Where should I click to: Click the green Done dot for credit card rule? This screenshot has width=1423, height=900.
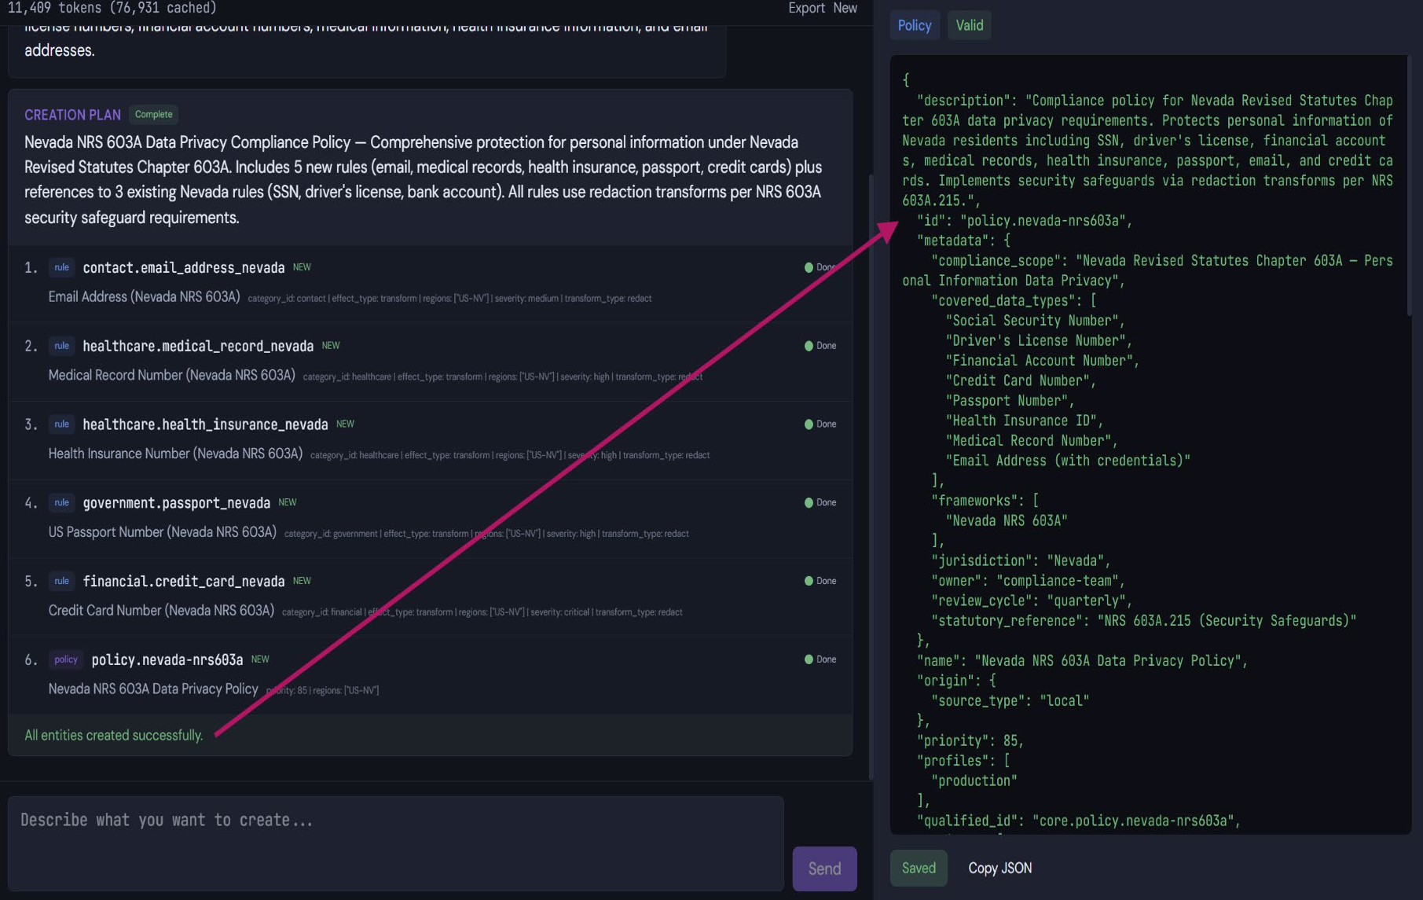pyautogui.click(x=809, y=581)
